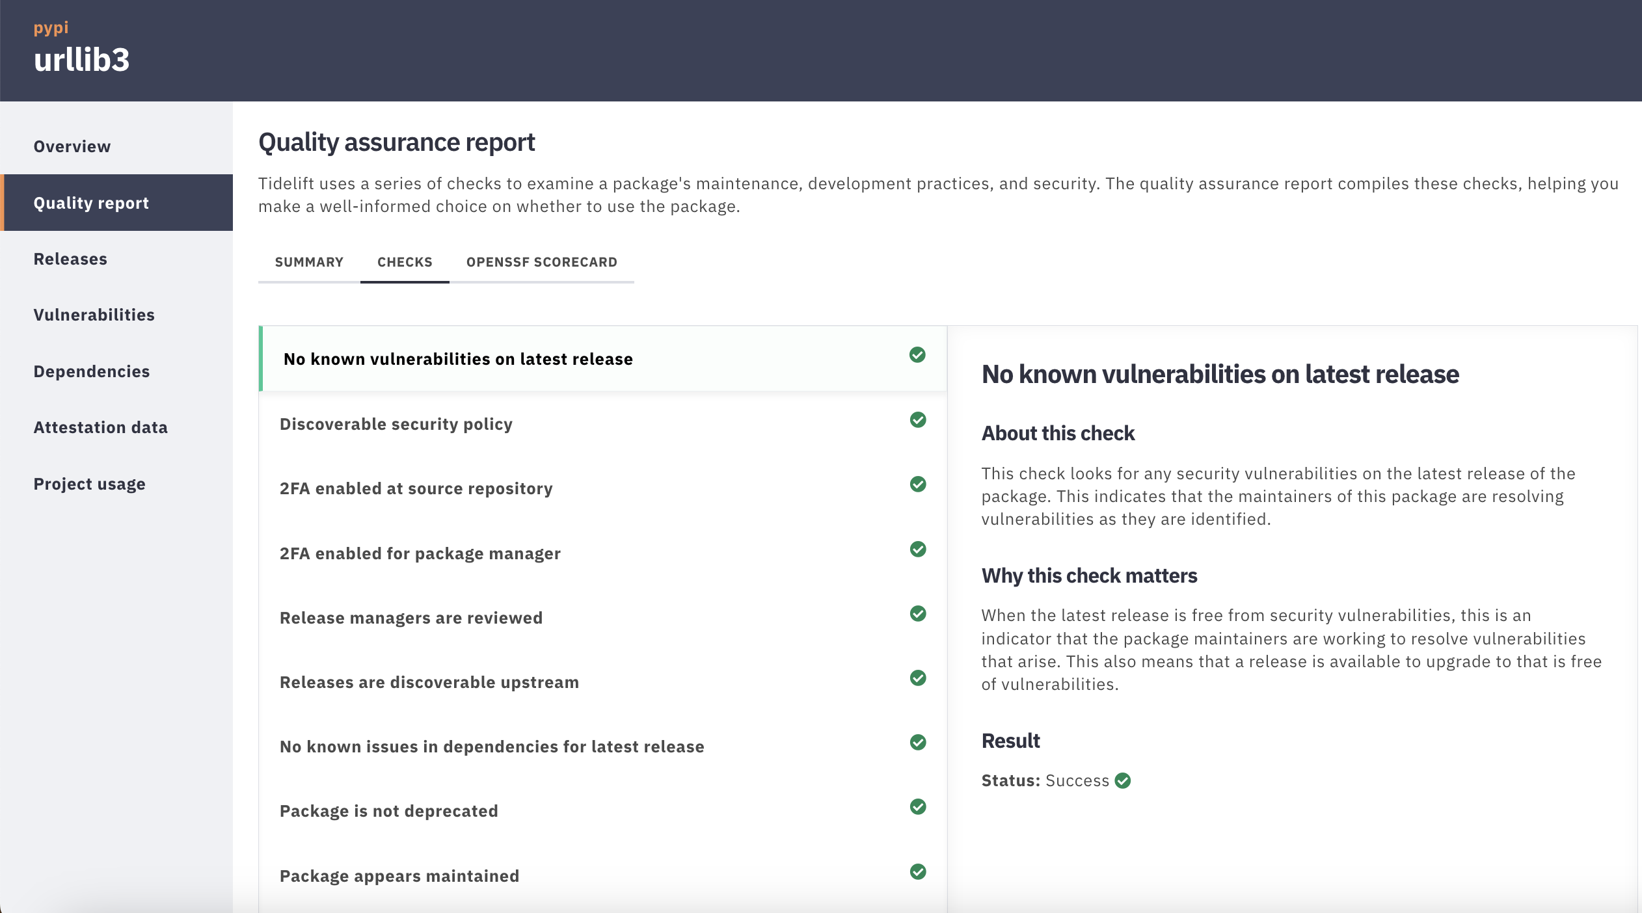Select the Checks tab

tap(405, 262)
